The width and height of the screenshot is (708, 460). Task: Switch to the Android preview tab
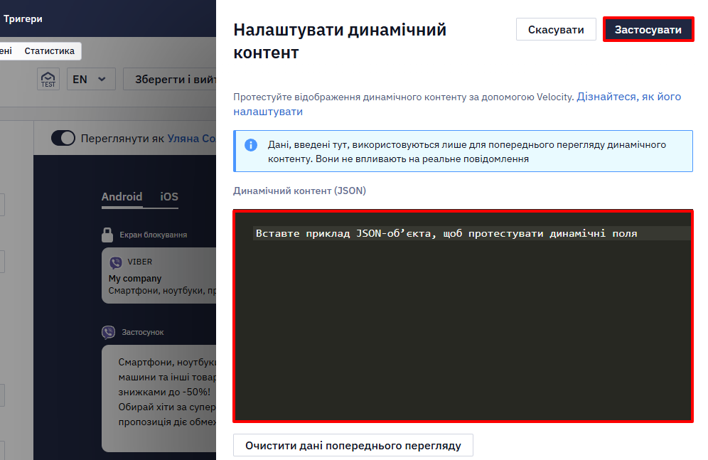[x=122, y=197]
